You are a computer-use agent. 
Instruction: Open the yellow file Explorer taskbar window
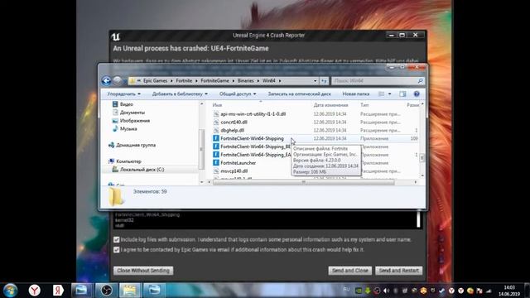click(x=129, y=291)
